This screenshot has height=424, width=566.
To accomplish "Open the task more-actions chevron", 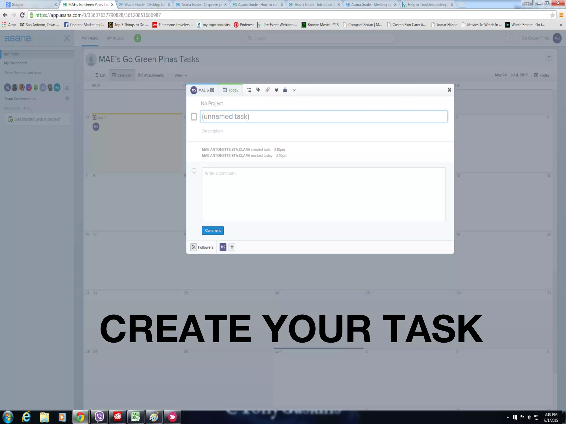I will coord(294,90).
